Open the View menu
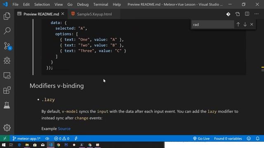 click(59, 5)
